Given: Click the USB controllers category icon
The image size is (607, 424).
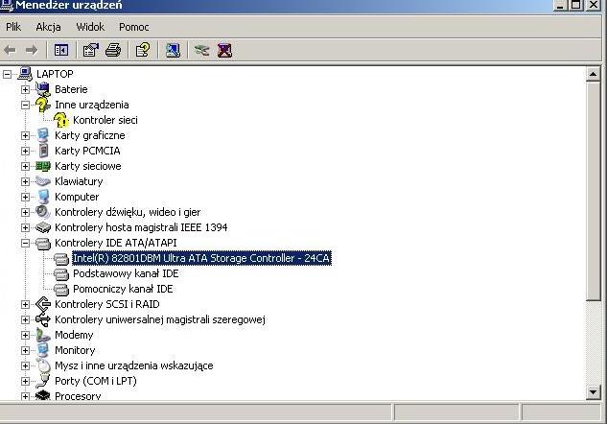Looking at the screenshot, I should [43, 319].
